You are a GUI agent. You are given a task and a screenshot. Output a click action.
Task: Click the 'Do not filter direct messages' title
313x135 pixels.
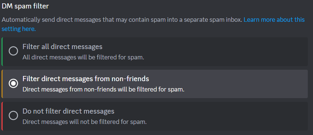tap(68, 111)
